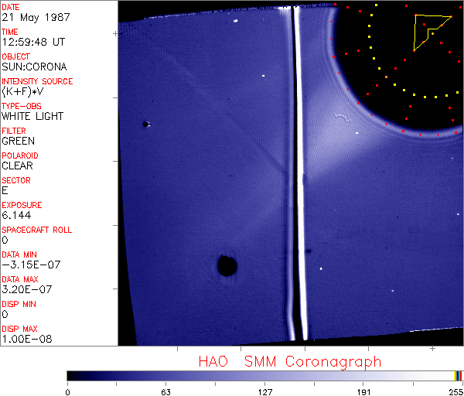Viewport: 464px width, 396px height.
Task: Click the DATE label
Action: [x=11, y=7]
